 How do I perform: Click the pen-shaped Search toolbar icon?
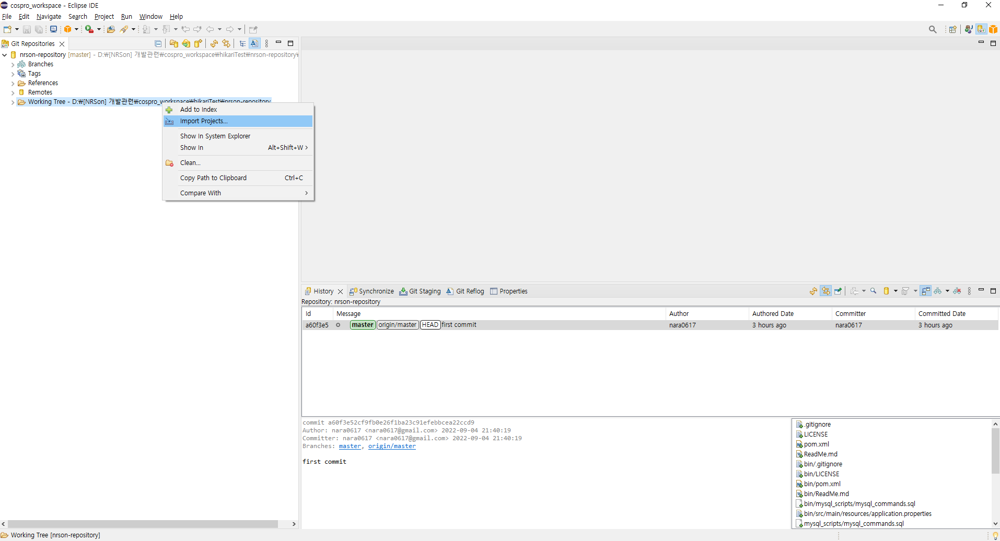click(124, 29)
